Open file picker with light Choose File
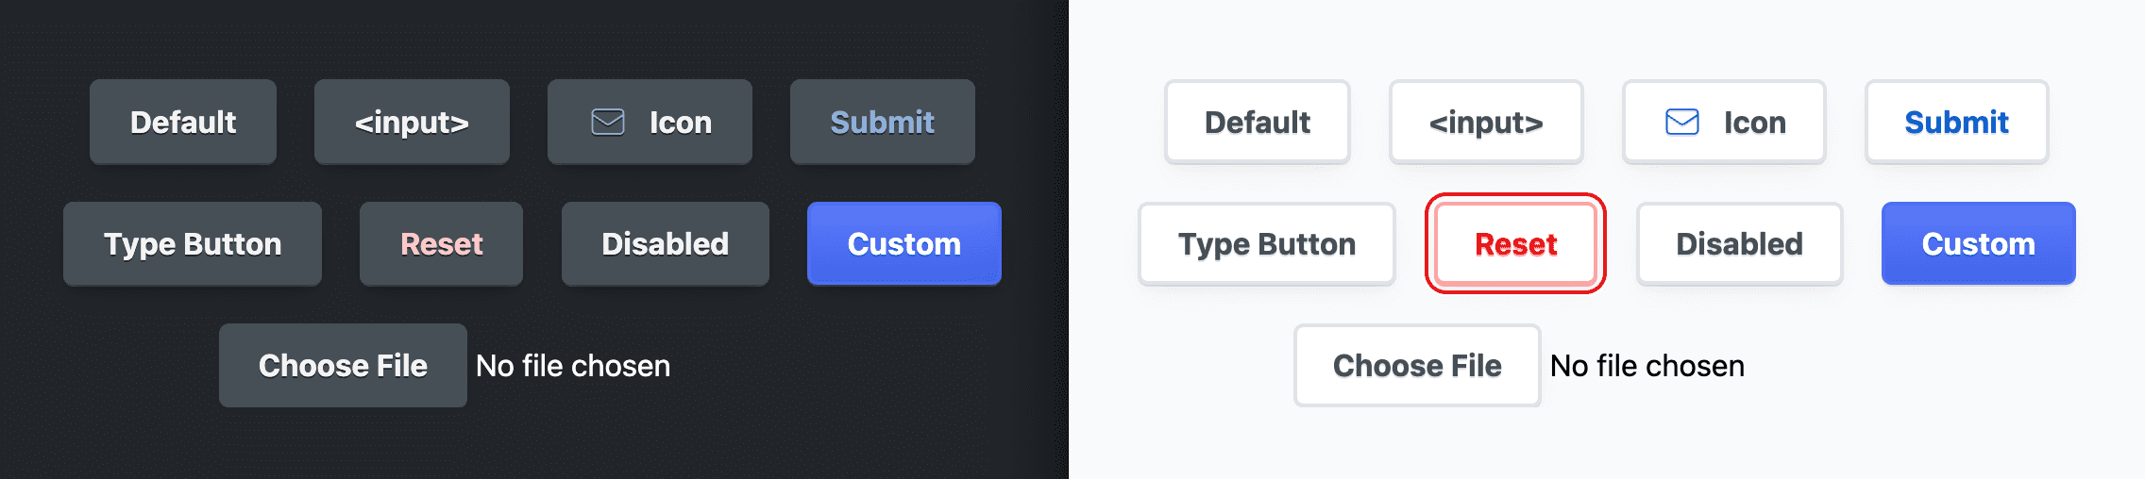 coord(1417,366)
